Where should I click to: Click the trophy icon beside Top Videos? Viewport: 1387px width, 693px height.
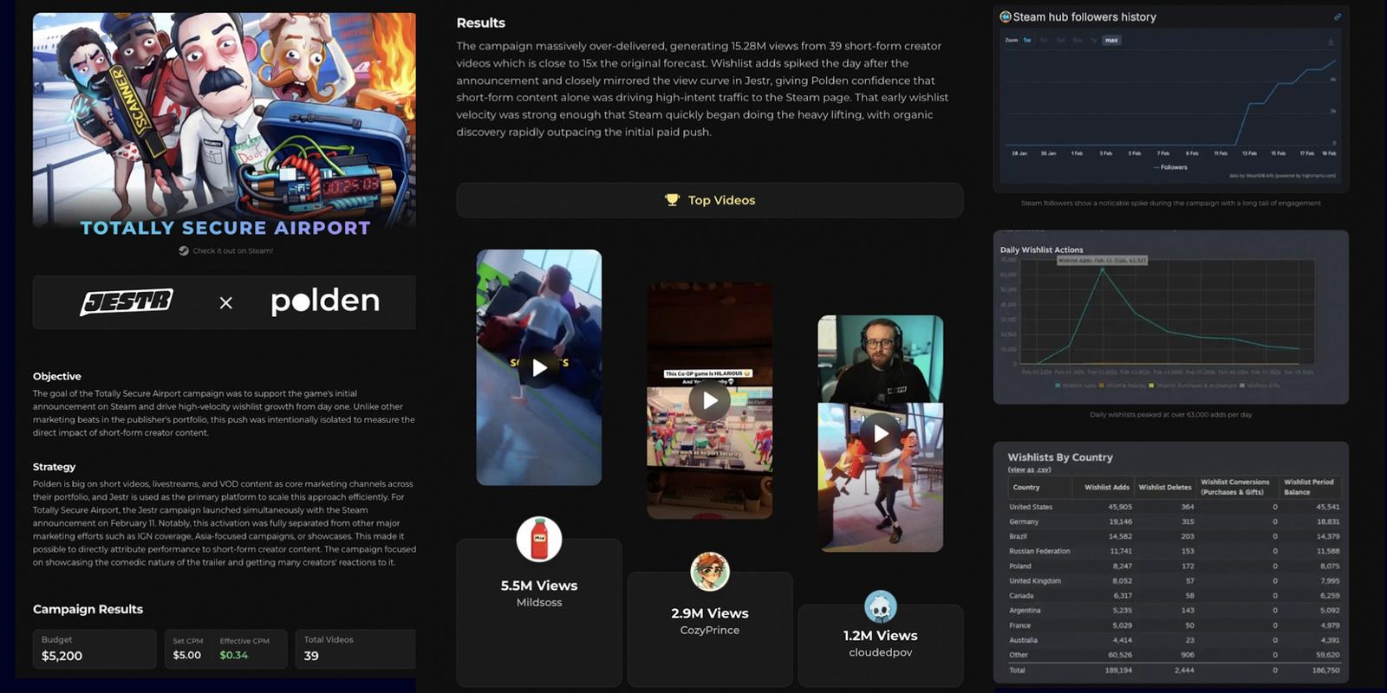672,200
